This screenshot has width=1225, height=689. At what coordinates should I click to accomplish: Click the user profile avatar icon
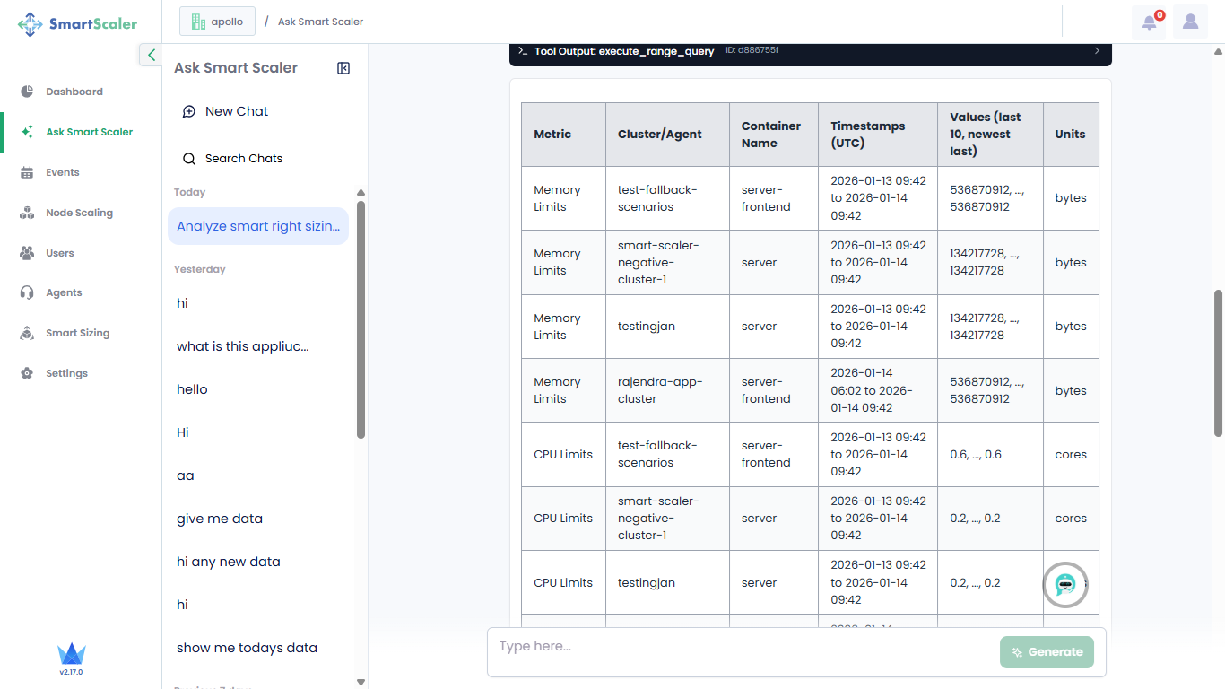tap(1190, 22)
